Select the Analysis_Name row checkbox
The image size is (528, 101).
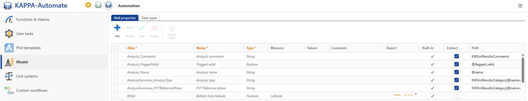click(116, 72)
